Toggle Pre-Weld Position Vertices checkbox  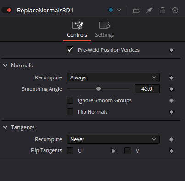70,50
